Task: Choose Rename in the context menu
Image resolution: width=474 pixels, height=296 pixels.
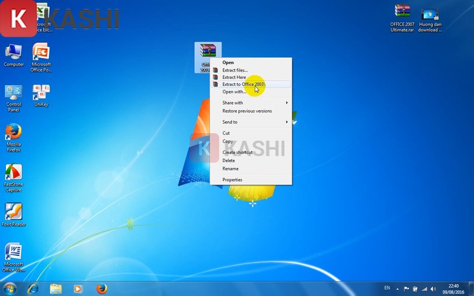Action: click(x=230, y=169)
